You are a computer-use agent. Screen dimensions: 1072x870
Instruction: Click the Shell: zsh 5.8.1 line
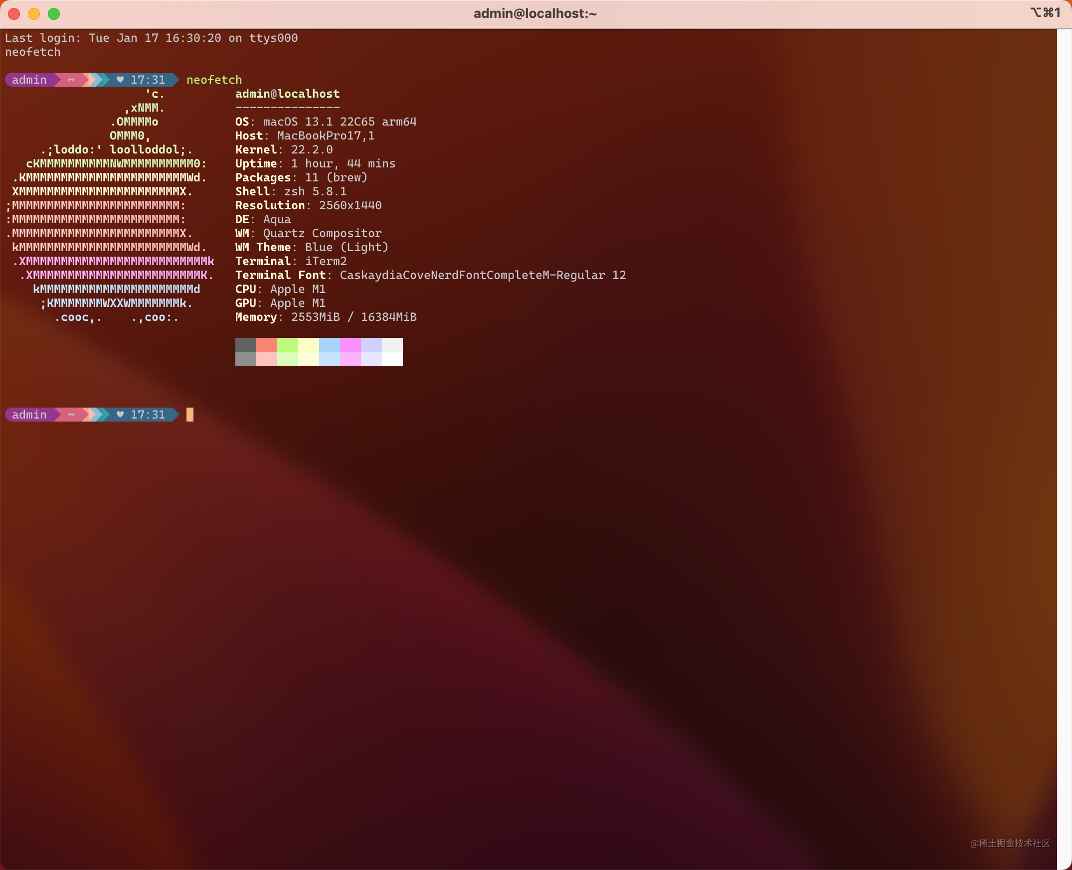(291, 191)
